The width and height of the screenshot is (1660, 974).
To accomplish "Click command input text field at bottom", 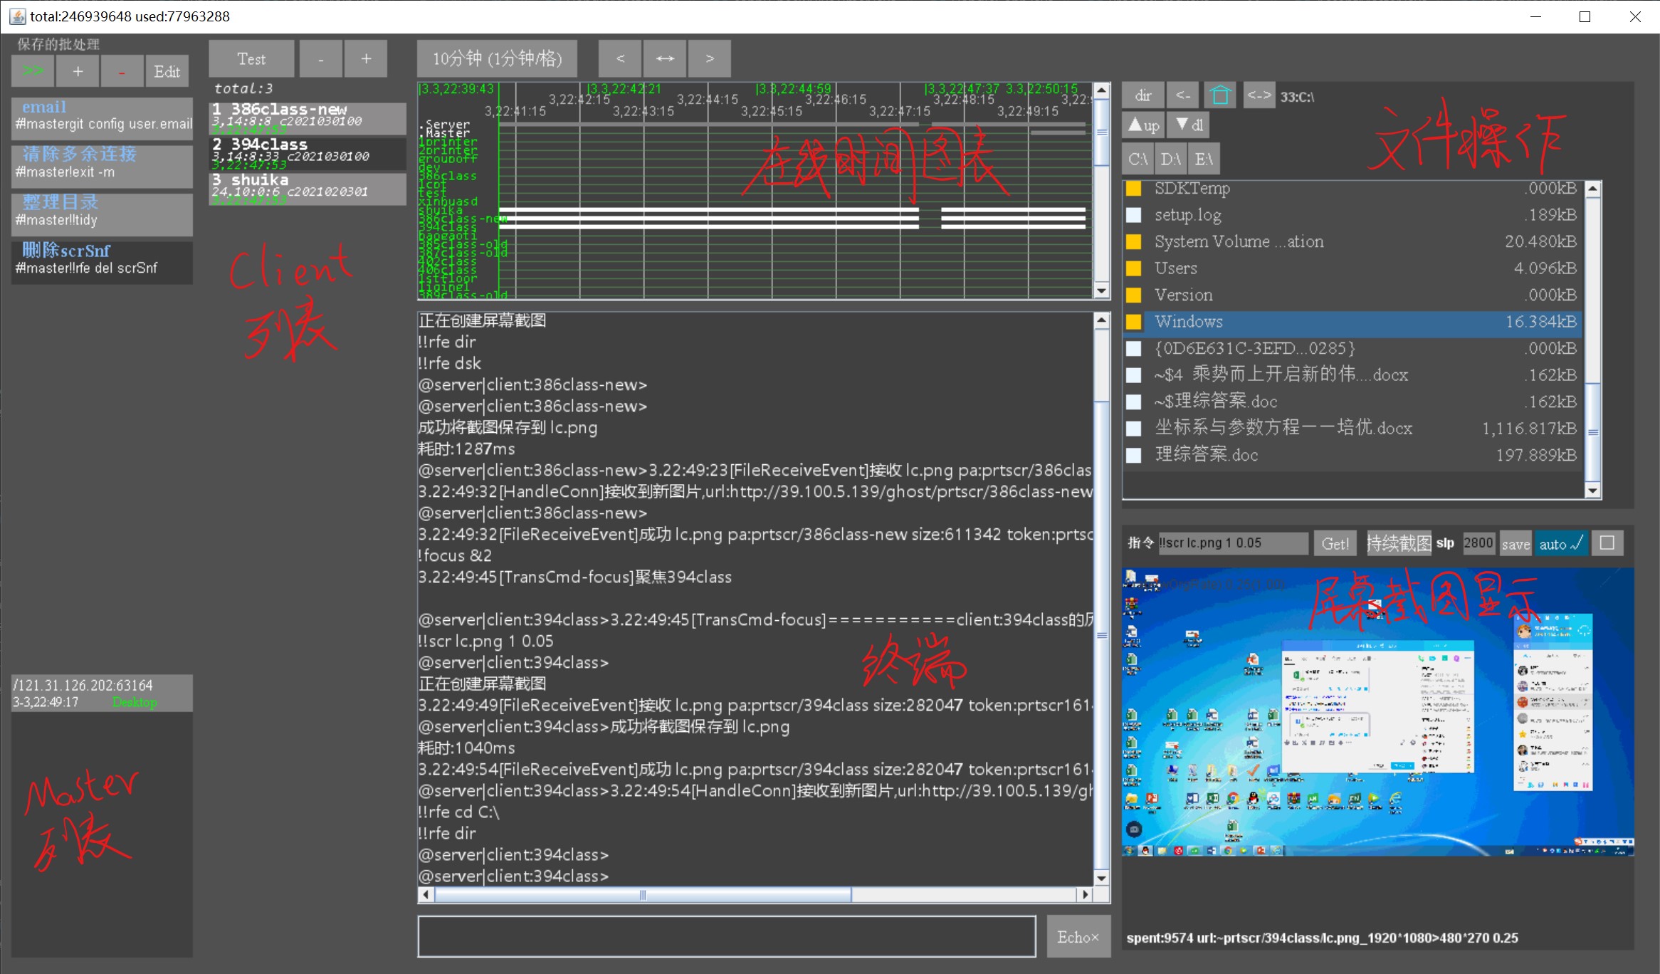I will [x=728, y=936].
